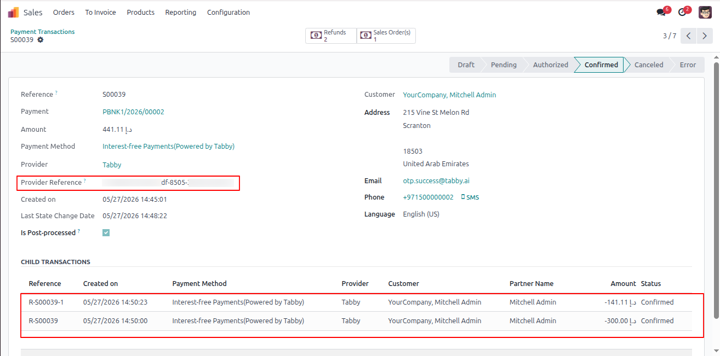Open the messages chat icon
720x356 pixels.
pos(661,12)
